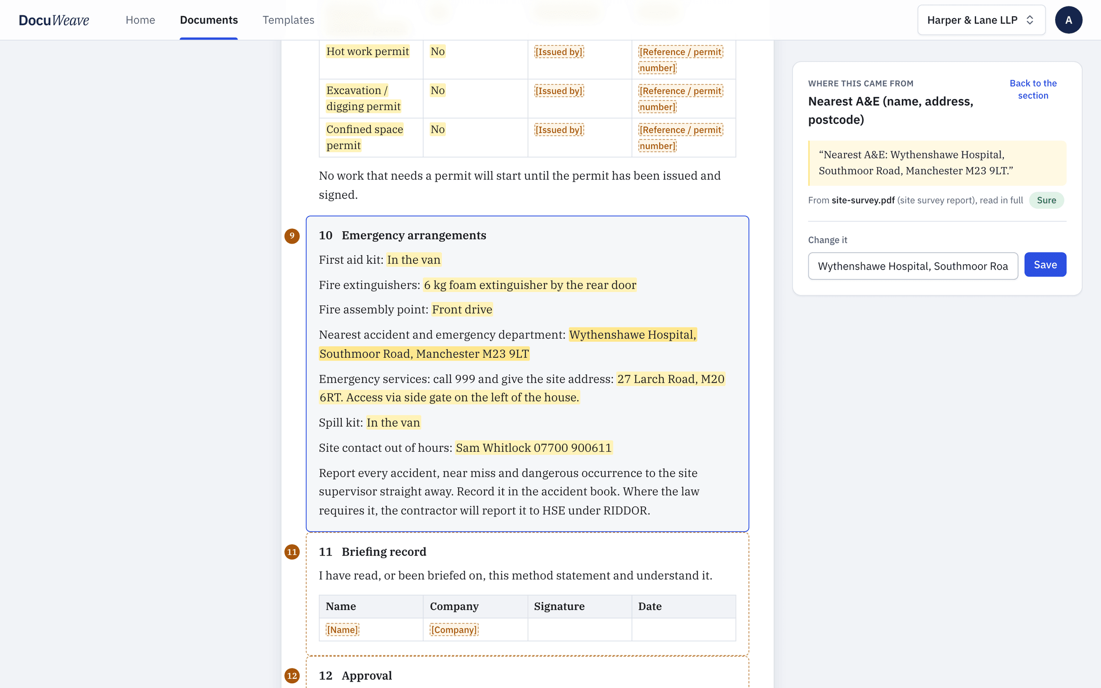This screenshot has width=1101, height=688.
Task: Click 'Sam Whitlock 07700 900611' contact value
Action: [x=534, y=448]
